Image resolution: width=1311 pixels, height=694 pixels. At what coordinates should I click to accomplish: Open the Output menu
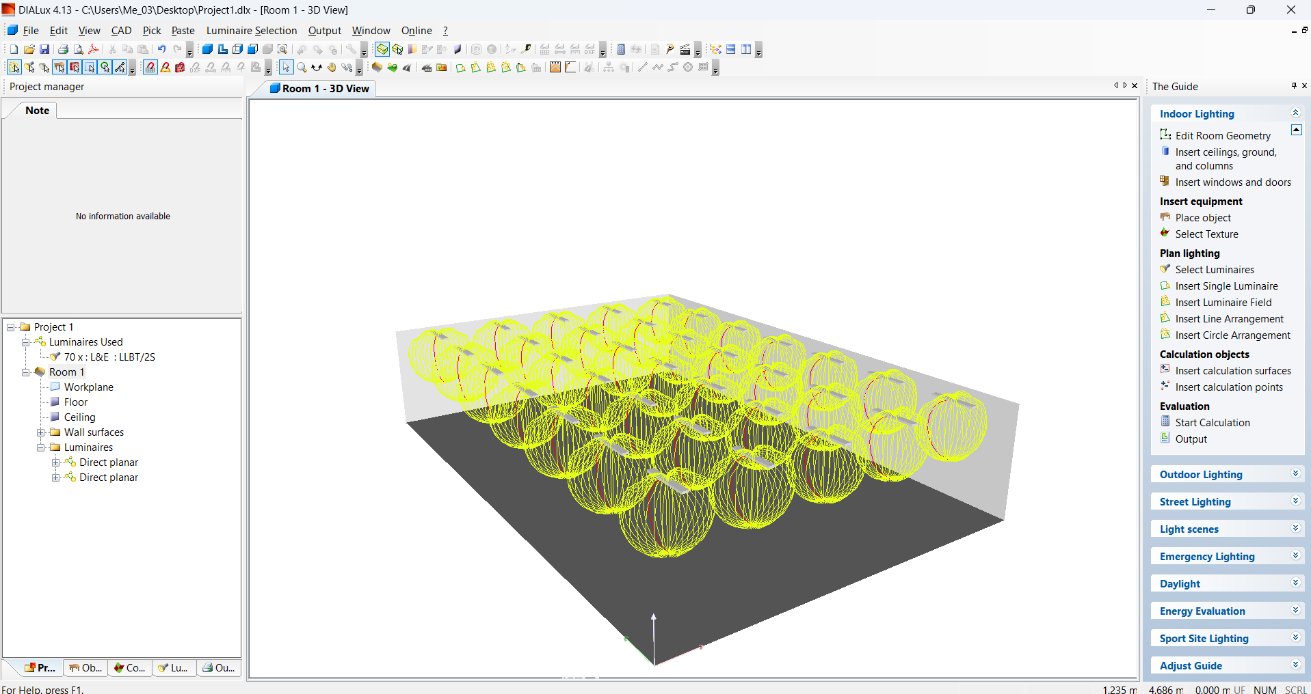[324, 31]
